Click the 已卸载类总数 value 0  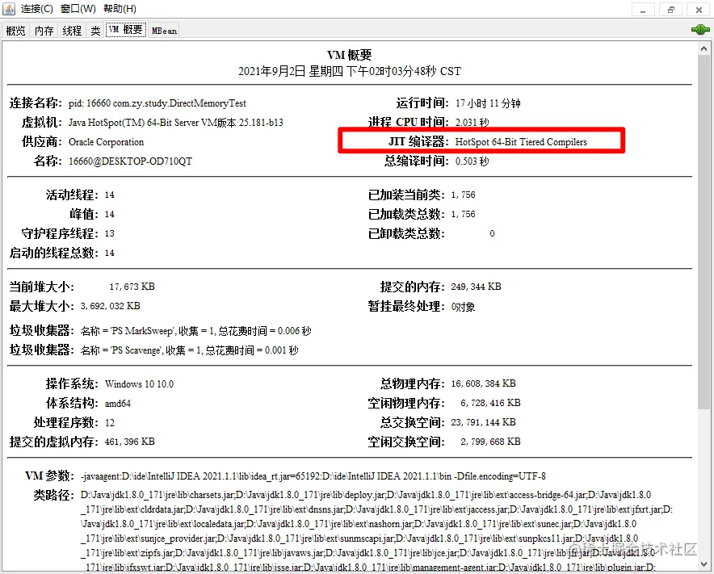492,233
